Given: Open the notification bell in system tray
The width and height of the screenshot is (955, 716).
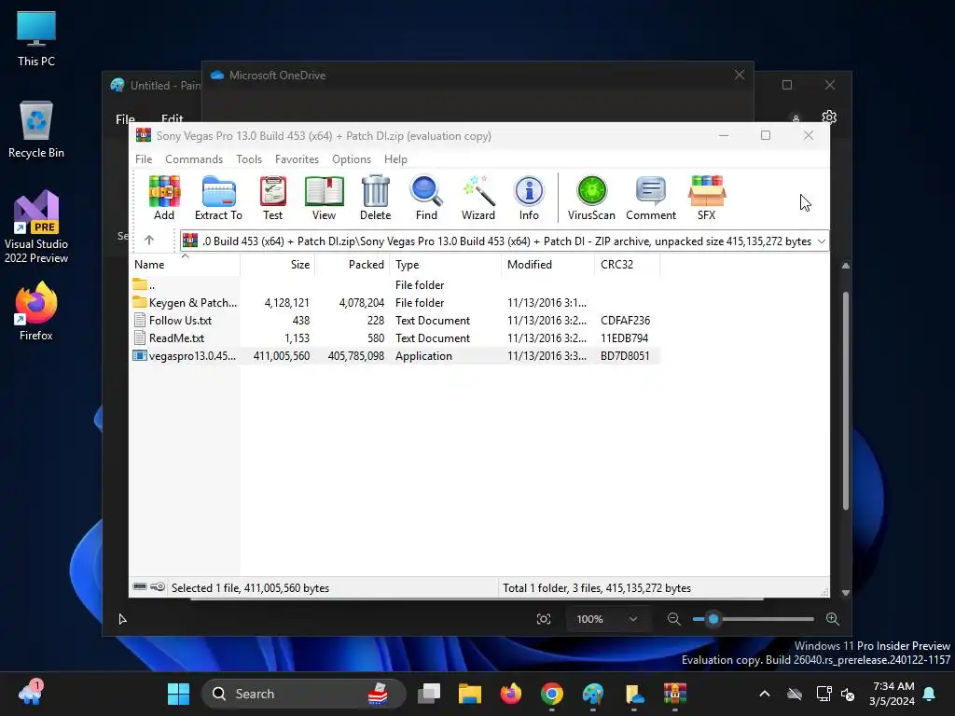Looking at the screenshot, I should pos(930,694).
